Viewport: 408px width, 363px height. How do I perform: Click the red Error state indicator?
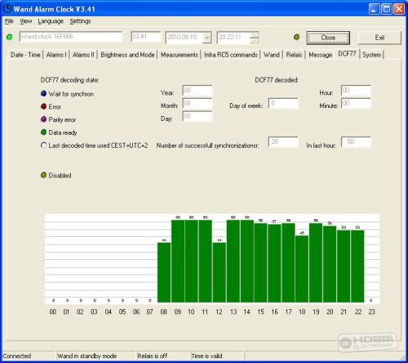coord(43,106)
